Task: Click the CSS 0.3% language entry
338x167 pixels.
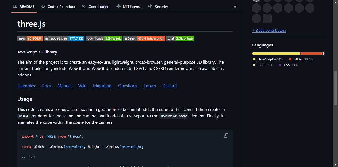Action: coord(288,65)
